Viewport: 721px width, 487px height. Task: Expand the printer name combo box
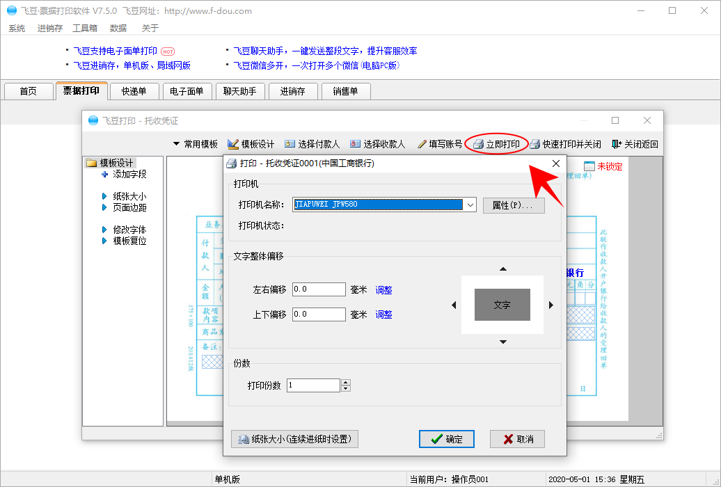[x=470, y=205]
